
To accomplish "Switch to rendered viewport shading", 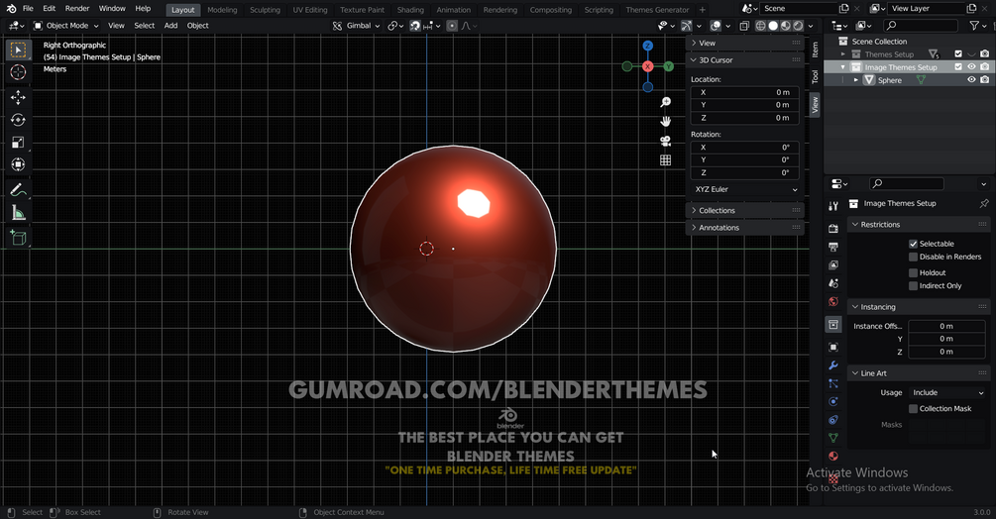I will point(799,26).
